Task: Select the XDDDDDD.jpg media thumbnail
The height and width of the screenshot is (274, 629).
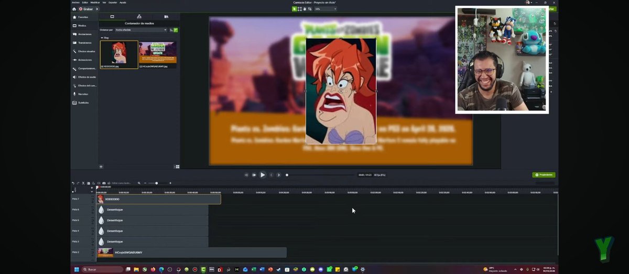Action: click(119, 54)
